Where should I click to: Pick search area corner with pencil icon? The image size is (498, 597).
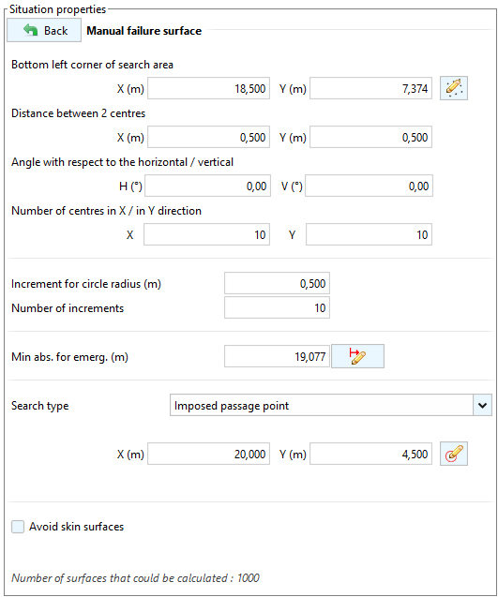click(453, 88)
